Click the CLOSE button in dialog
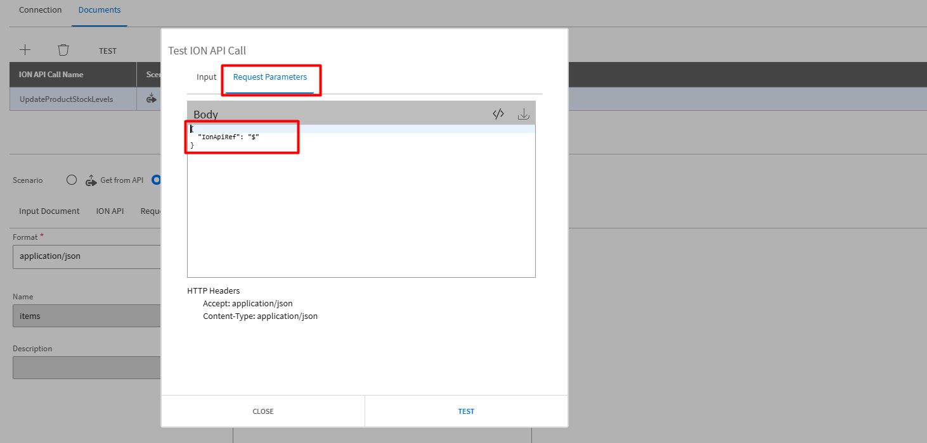The image size is (927, 443). (x=263, y=411)
